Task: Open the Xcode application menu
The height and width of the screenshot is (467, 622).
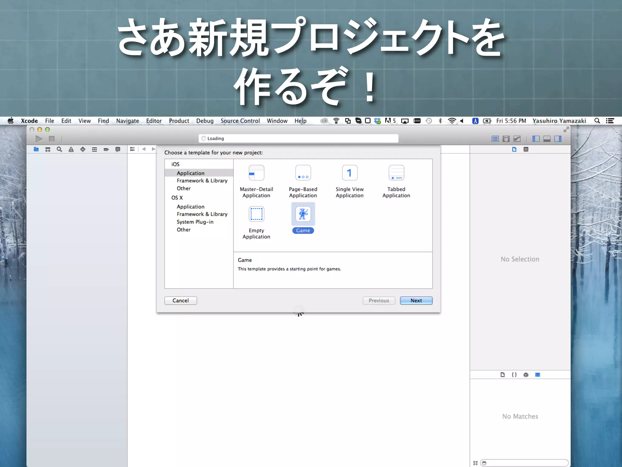Action: [29, 121]
